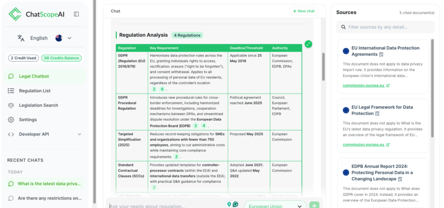
Task: Open citation 2 in the GDPR Procedural Regulation row
Action: 196,126
